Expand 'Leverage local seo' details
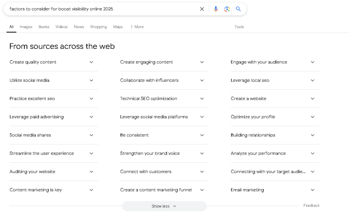This screenshot has width=349, height=218. tap(313, 80)
